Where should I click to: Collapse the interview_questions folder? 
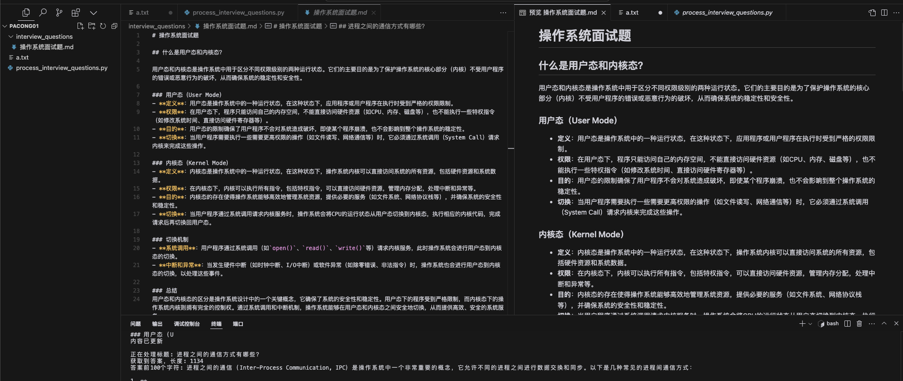coord(11,36)
